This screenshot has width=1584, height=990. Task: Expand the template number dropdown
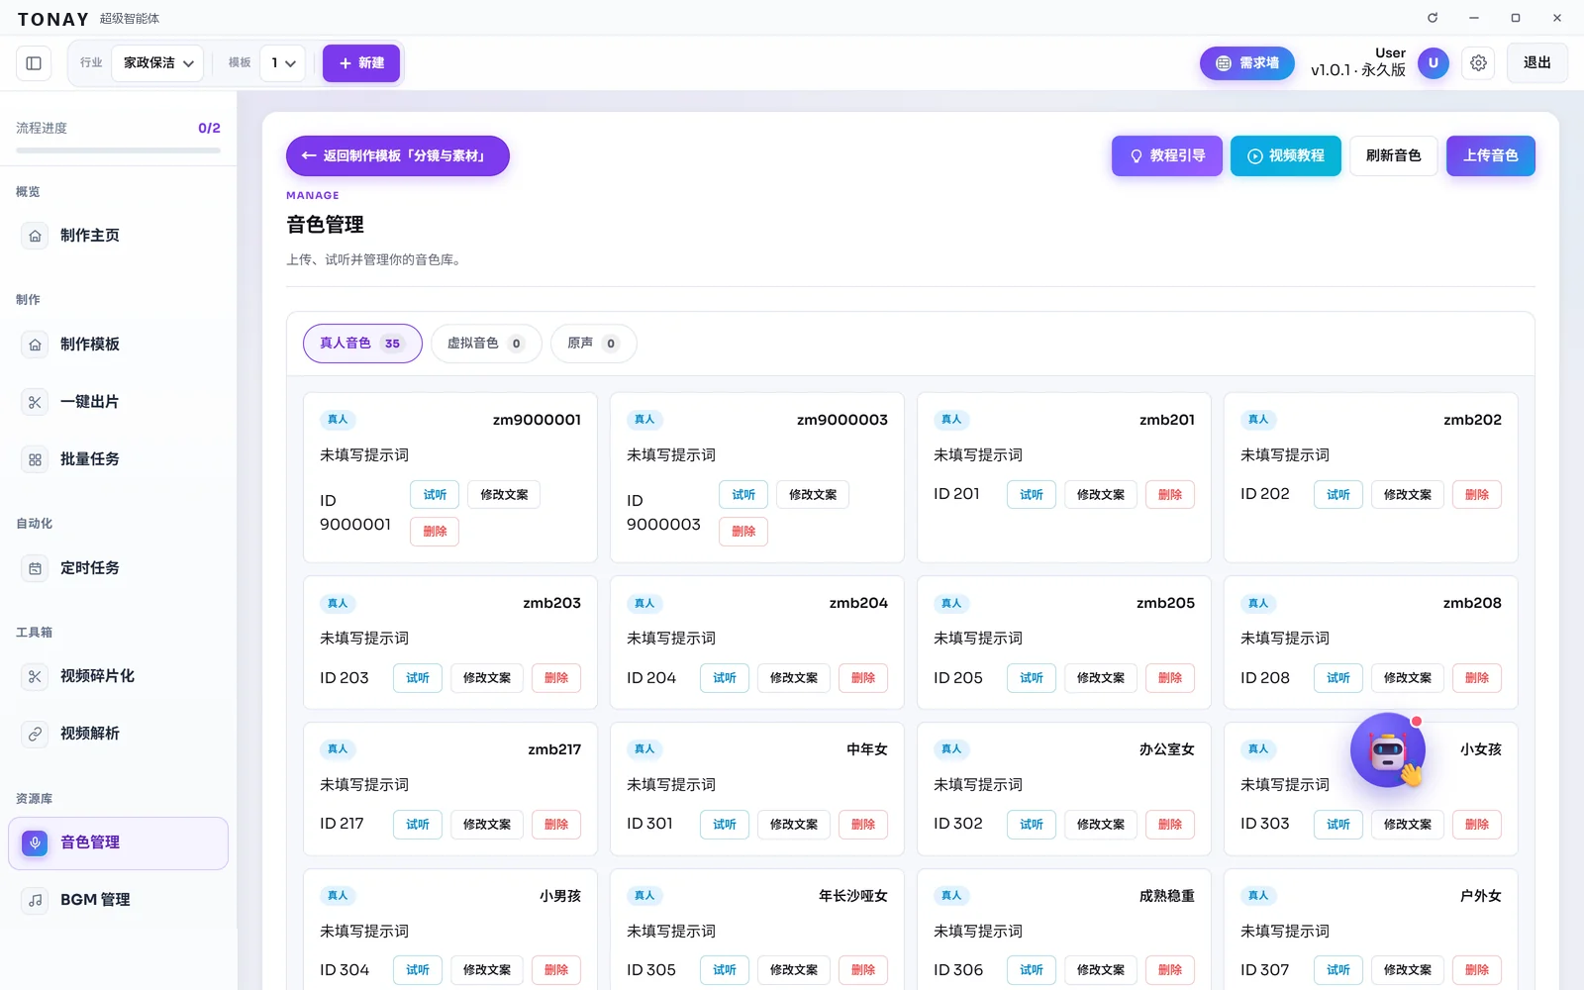coord(283,63)
